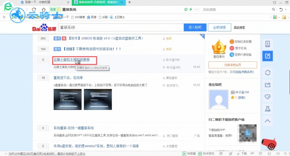Click the red cannon icon at bottom right
The width and height of the screenshot is (290, 156).
coord(269,144)
